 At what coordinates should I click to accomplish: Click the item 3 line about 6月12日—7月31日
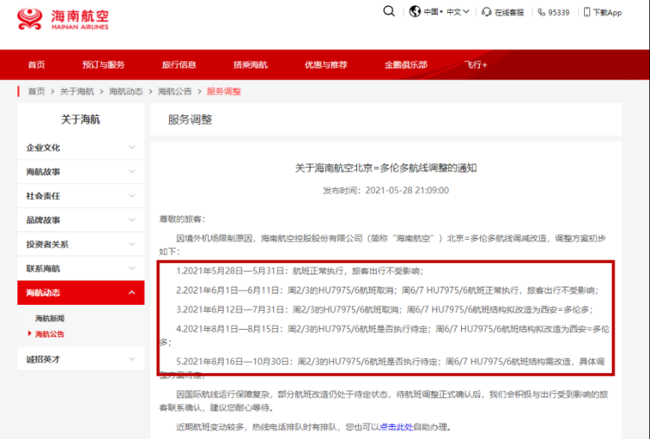coord(385,310)
